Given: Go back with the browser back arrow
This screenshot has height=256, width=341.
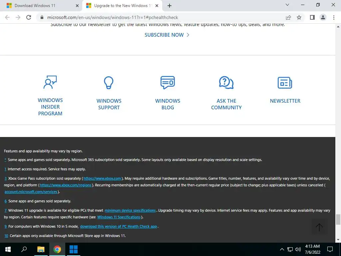Looking at the screenshot, I should click(7, 17).
